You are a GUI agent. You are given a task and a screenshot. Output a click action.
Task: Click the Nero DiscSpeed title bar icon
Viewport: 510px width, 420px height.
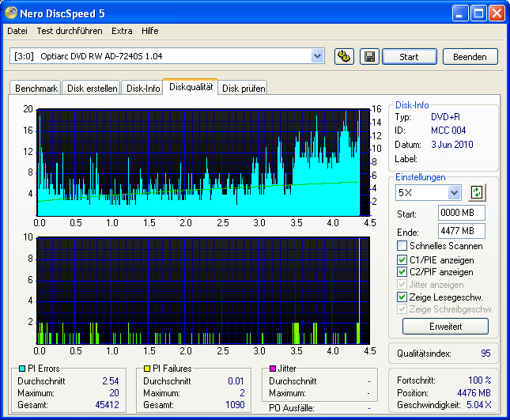11,13
